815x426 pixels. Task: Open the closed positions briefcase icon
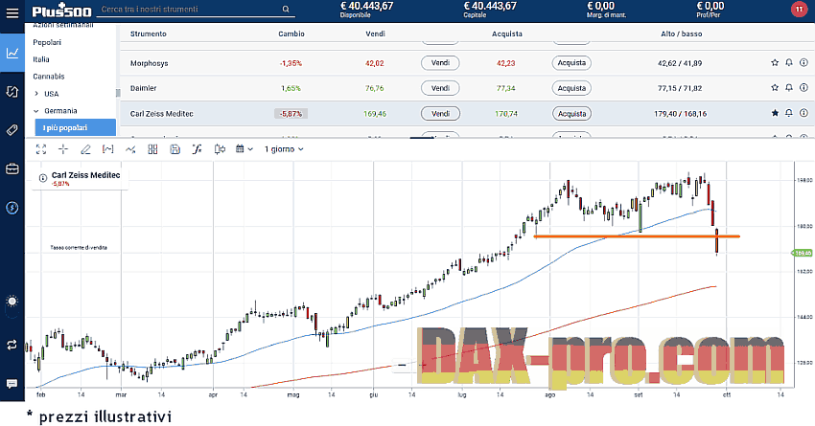click(x=12, y=169)
